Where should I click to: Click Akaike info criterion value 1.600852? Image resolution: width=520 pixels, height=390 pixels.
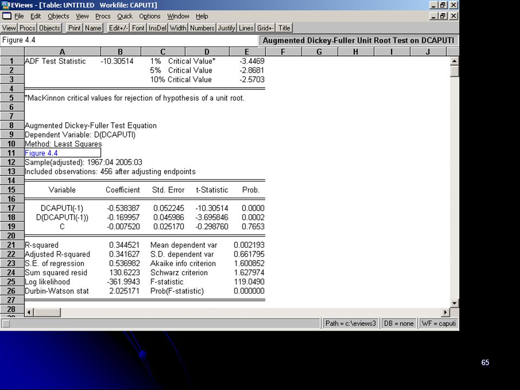pos(249,263)
